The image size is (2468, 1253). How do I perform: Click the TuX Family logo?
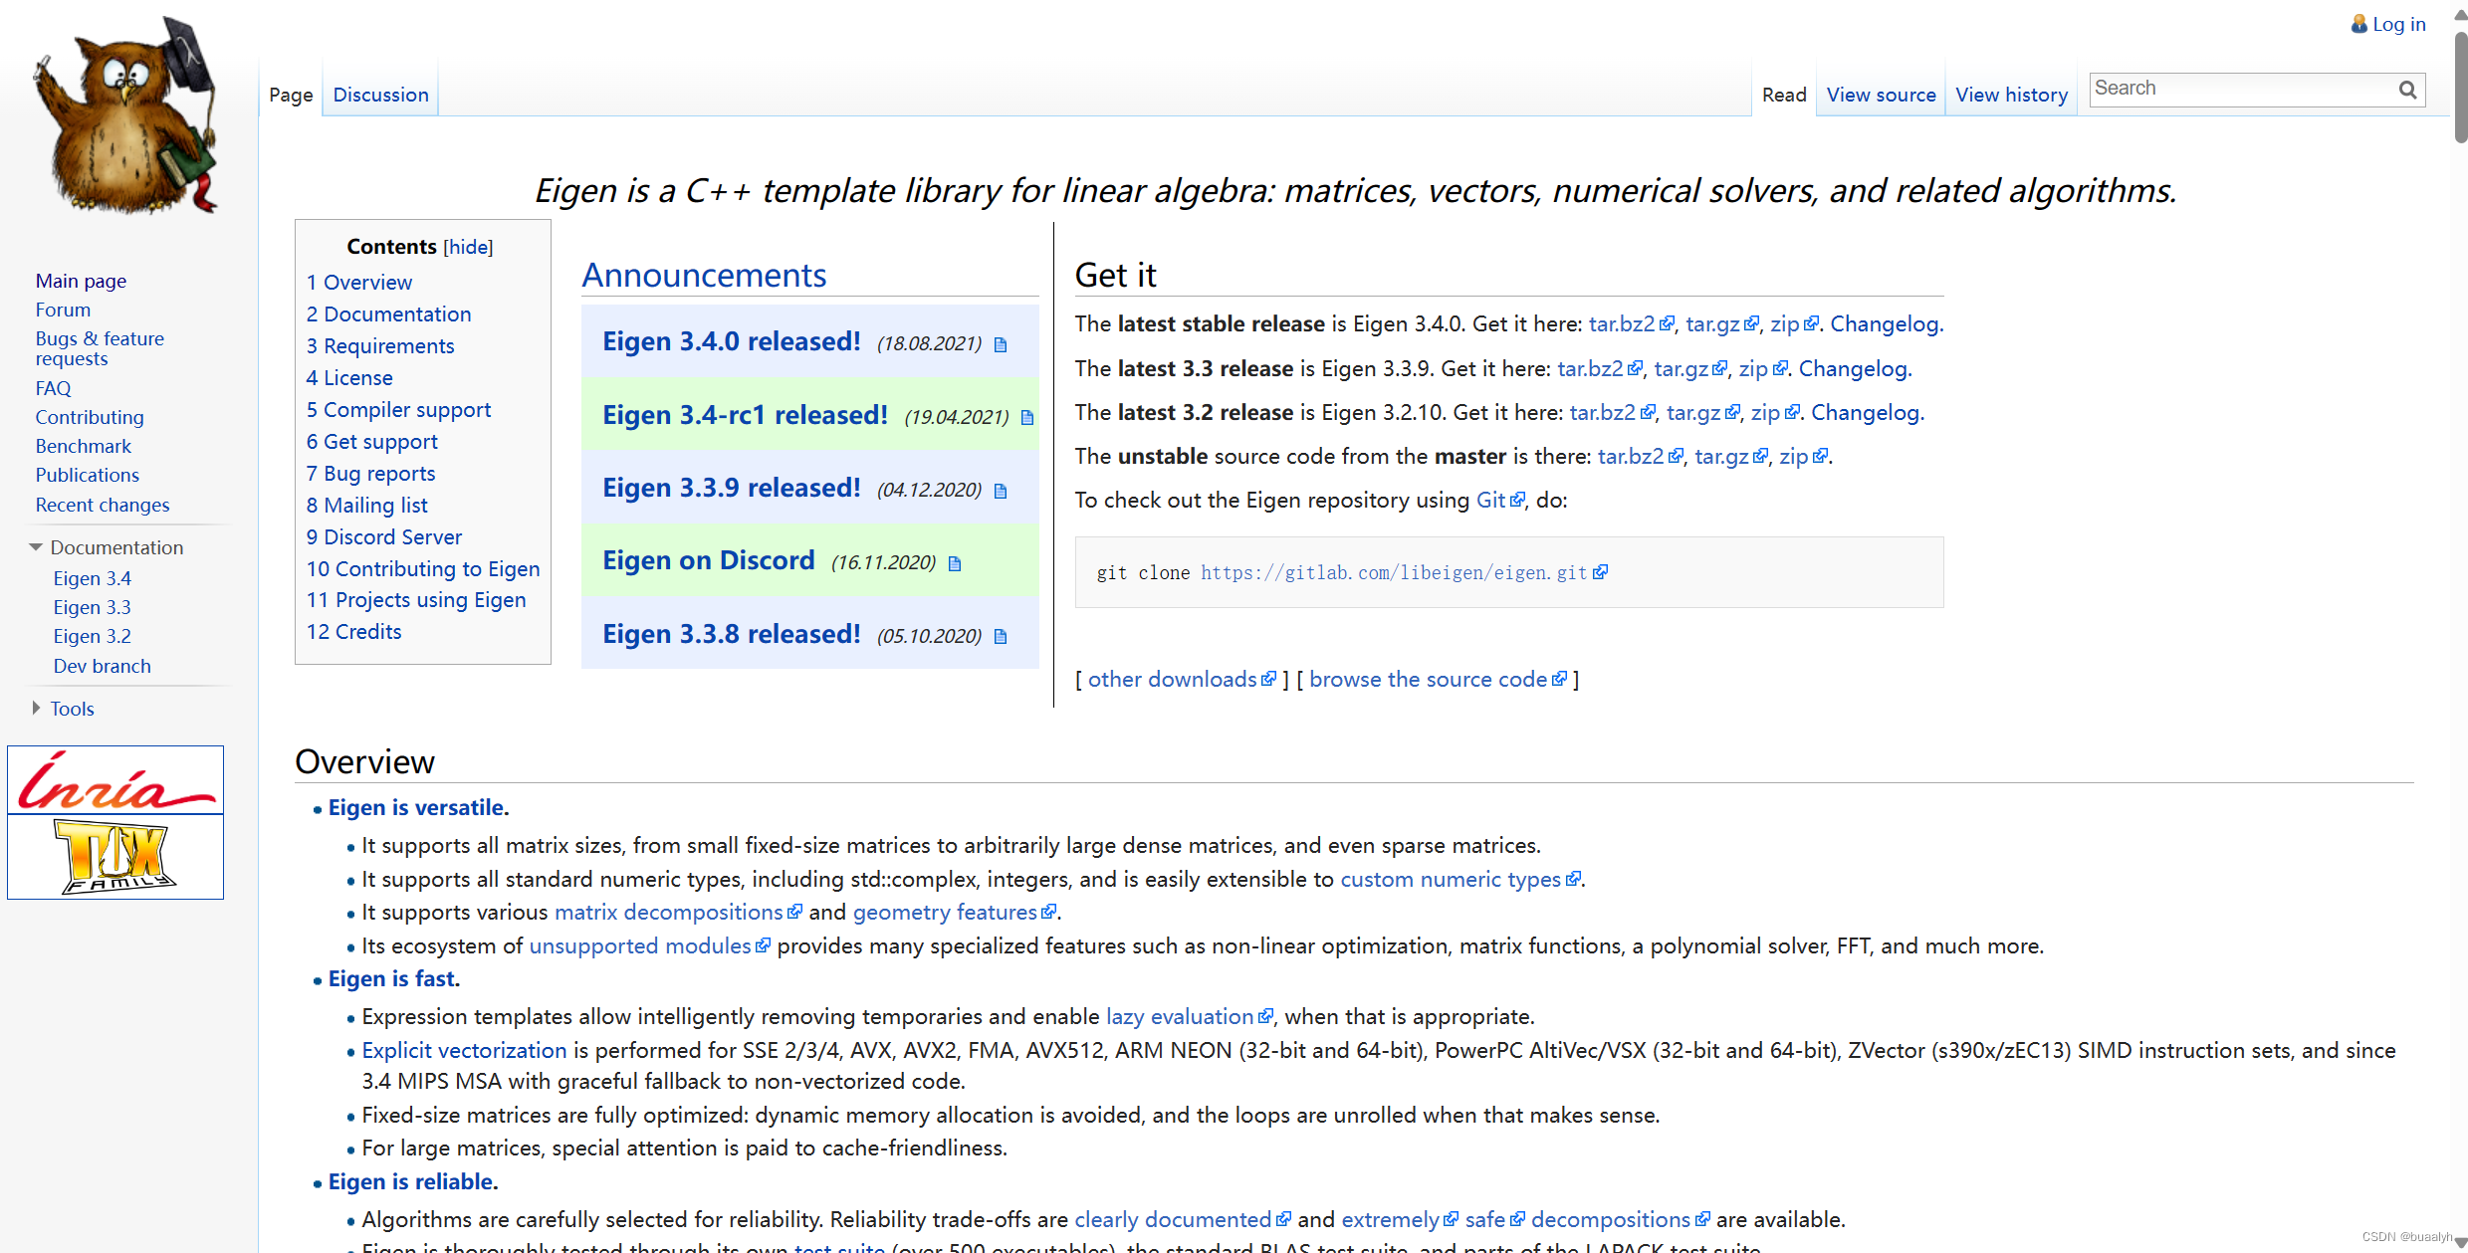point(115,856)
